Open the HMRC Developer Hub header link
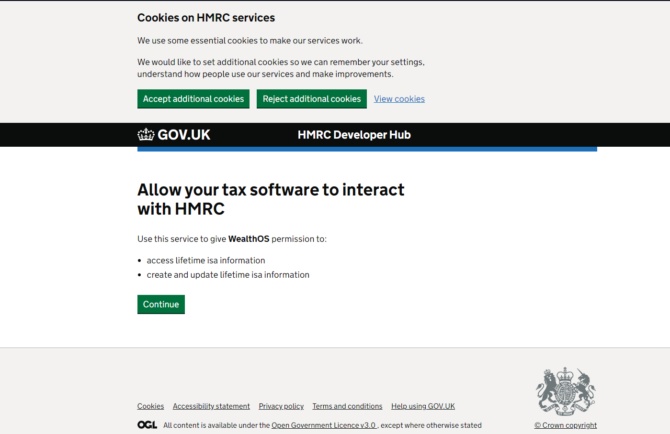670x434 pixels. click(x=354, y=135)
